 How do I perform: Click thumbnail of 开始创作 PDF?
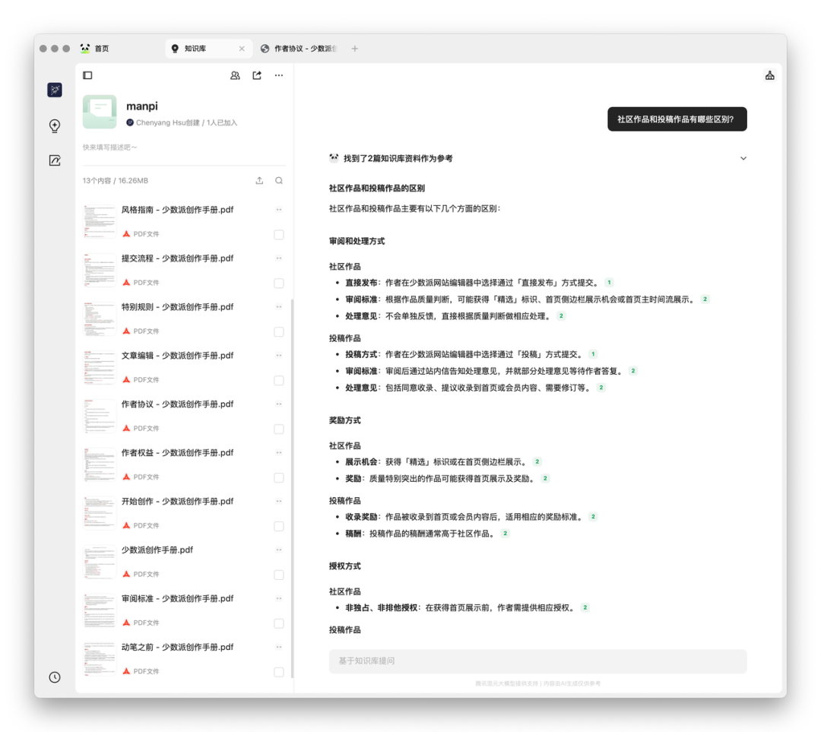point(100,513)
